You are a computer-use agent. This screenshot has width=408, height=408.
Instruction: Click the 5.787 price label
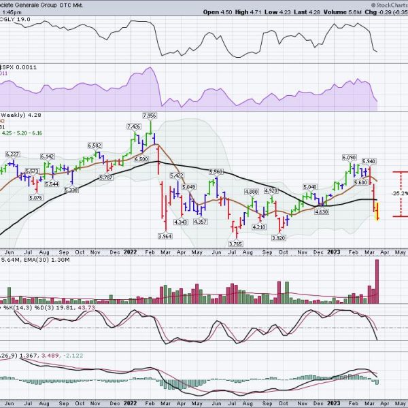[x=106, y=177]
